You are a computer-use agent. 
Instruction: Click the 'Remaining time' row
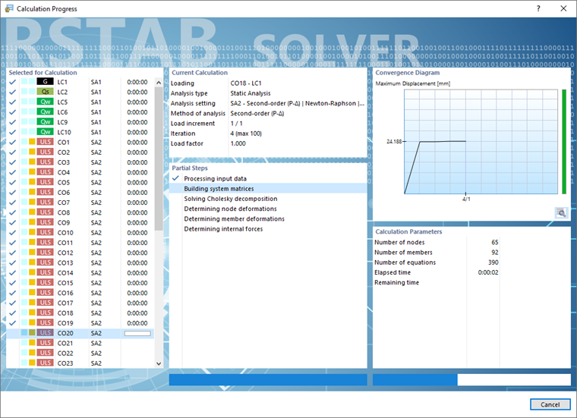[437, 282]
